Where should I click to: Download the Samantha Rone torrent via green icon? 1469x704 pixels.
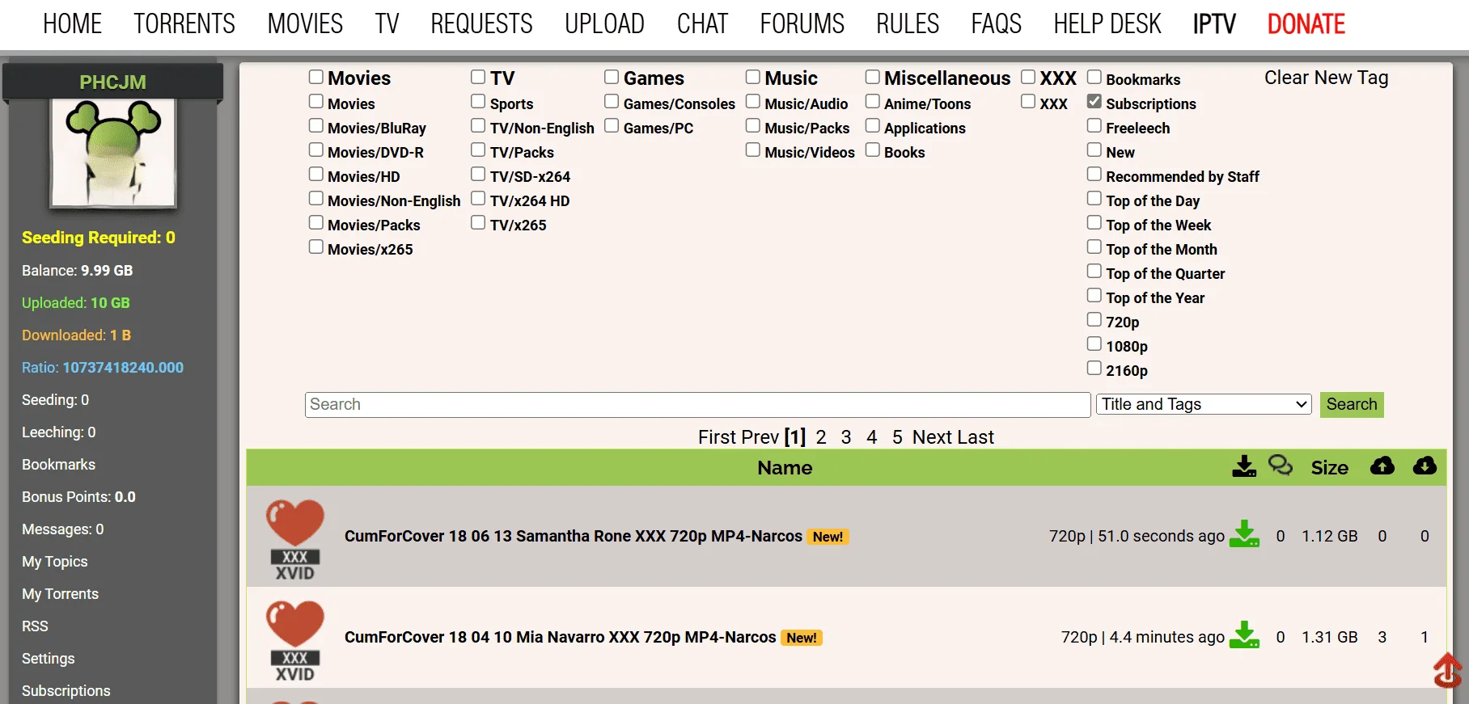1244,534
